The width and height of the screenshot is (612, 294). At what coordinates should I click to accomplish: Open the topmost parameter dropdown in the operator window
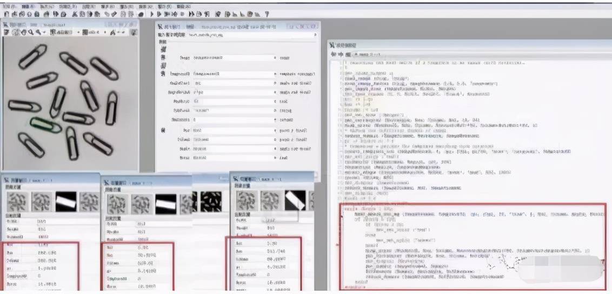tap(275, 58)
